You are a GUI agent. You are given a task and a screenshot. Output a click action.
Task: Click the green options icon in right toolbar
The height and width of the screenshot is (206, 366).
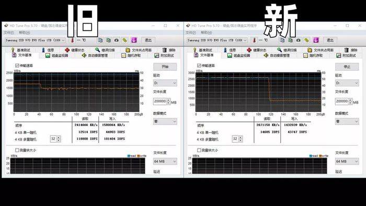tap(307, 40)
